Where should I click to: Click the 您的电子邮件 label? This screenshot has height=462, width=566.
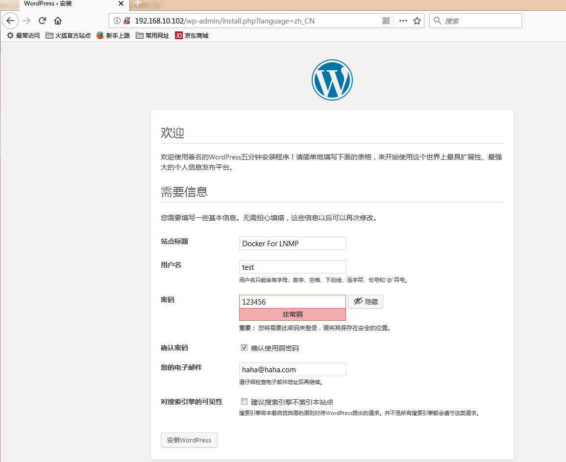tap(181, 367)
